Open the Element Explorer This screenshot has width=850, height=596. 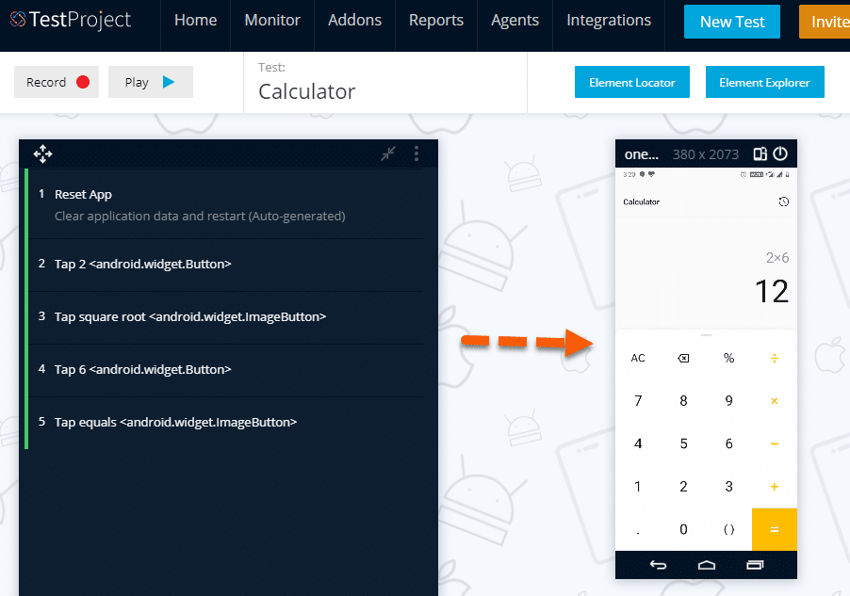pos(764,82)
